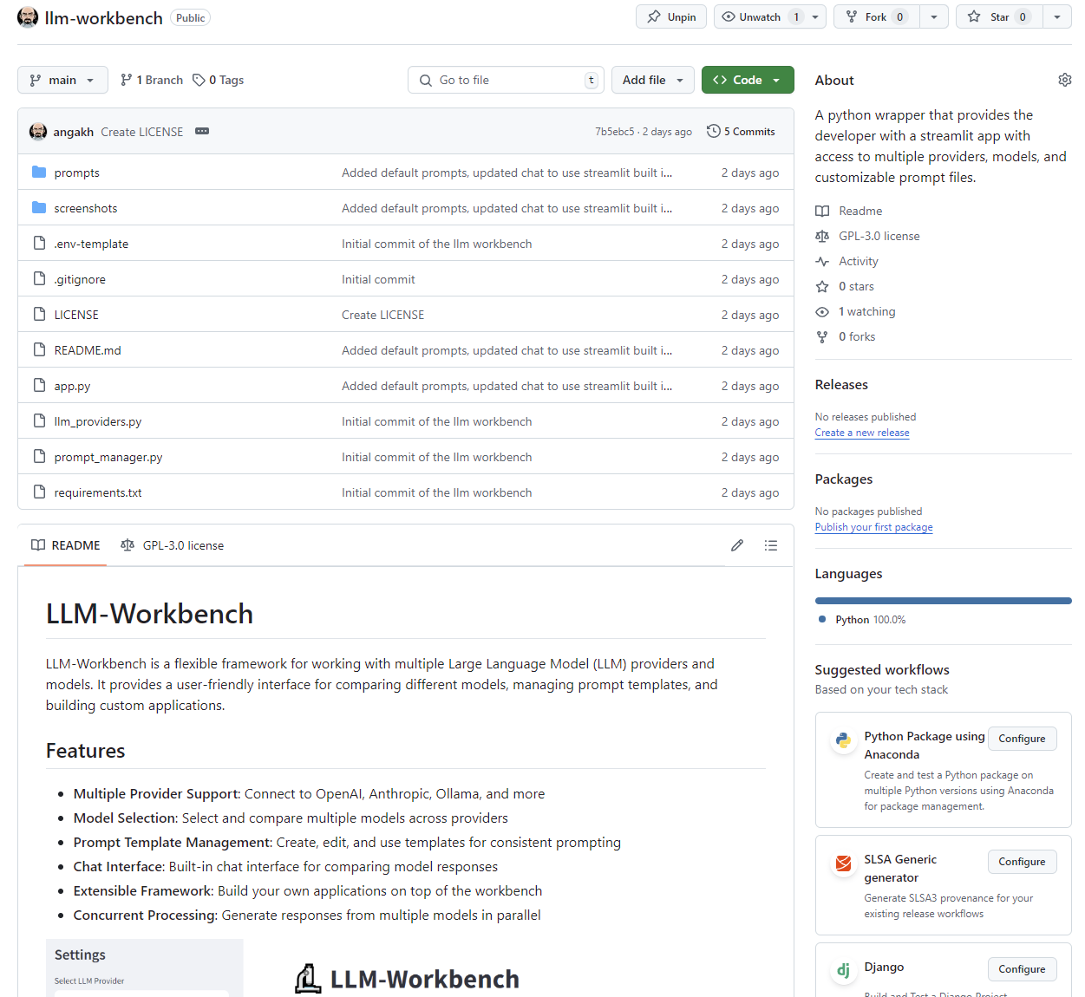This screenshot has width=1085, height=997.
Task: Open the star lists dropdown arrow
Action: tap(1057, 17)
